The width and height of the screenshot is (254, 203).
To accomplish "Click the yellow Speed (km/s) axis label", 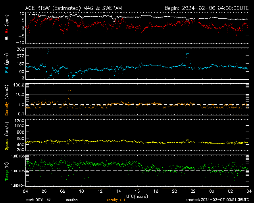I will pyautogui.click(x=7, y=136).
